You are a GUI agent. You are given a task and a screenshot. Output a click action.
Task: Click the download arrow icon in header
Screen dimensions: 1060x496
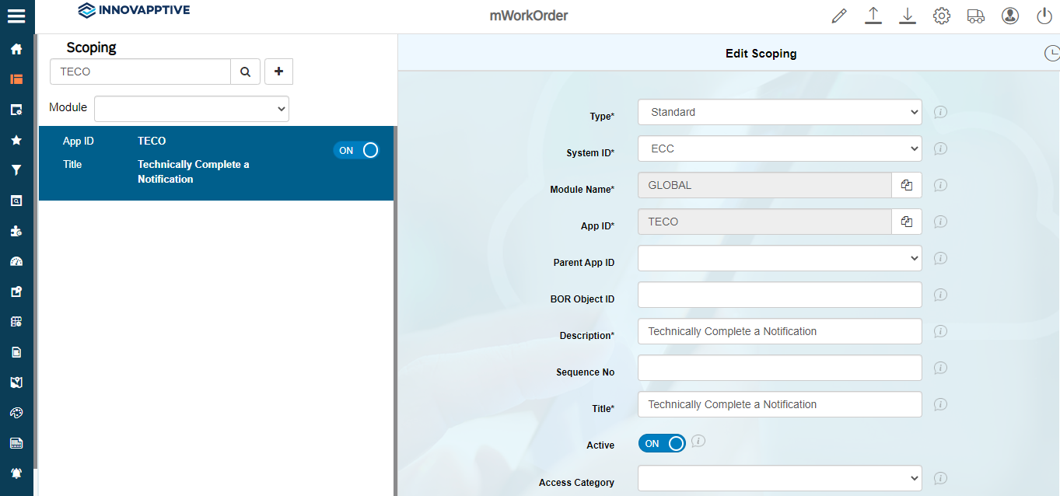coord(907,16)
